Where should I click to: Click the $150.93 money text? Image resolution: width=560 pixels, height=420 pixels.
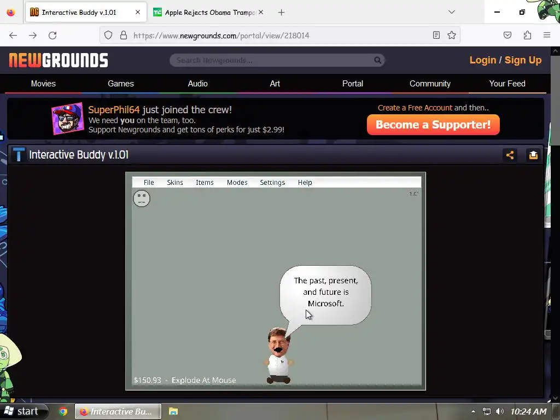[147, 381]
